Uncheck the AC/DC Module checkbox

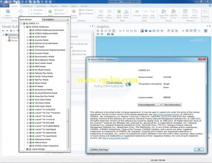31,37
